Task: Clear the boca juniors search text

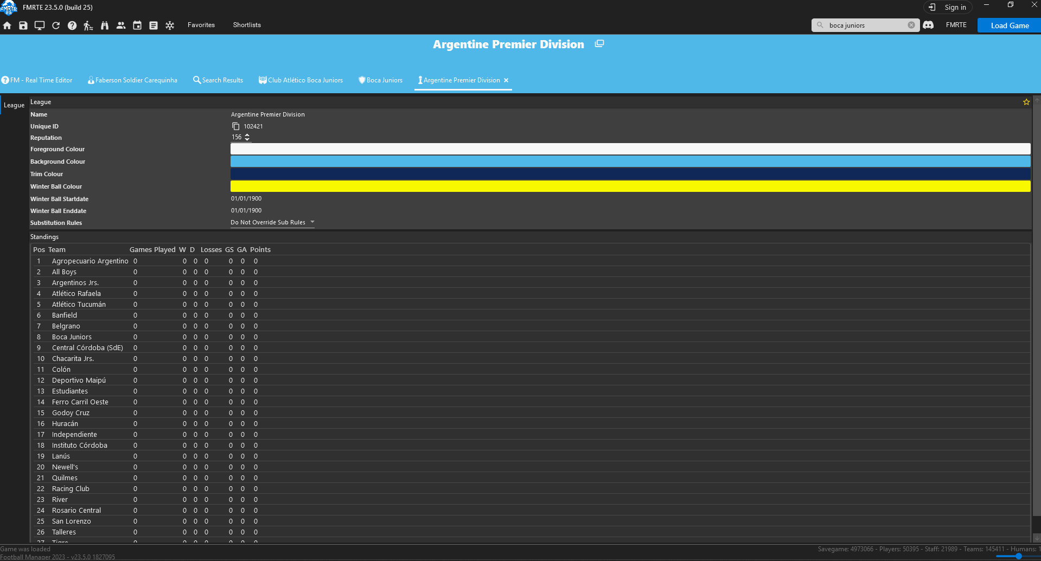Action: pos(911,25)
